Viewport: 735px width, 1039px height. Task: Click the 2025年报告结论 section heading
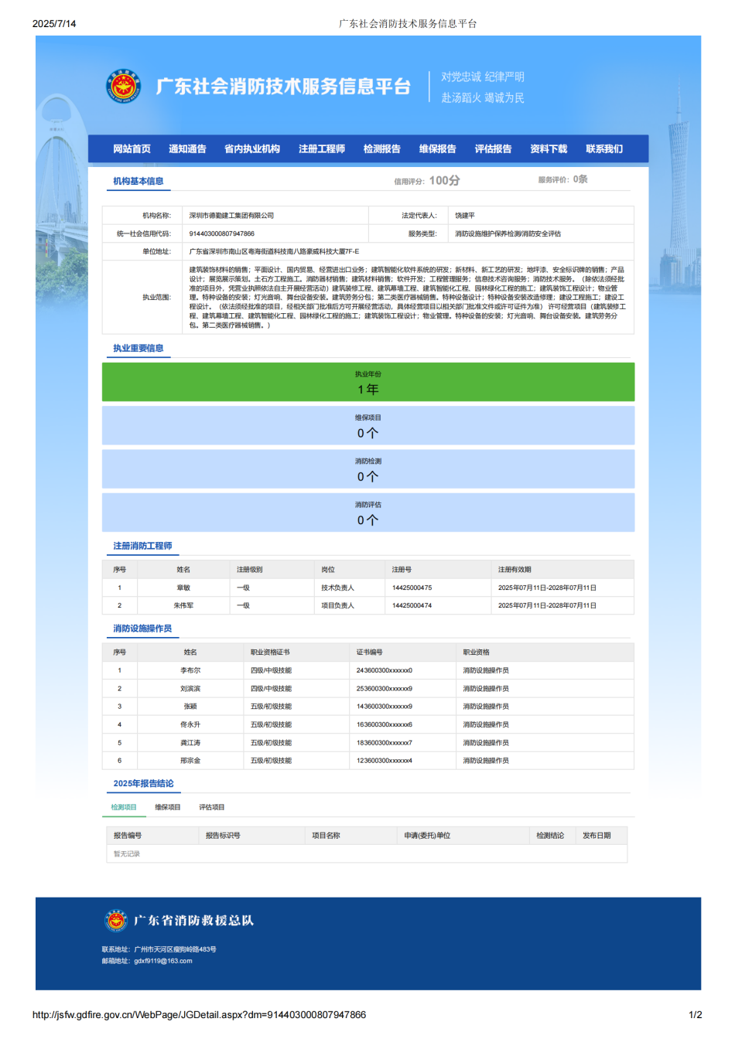(144, 783)
